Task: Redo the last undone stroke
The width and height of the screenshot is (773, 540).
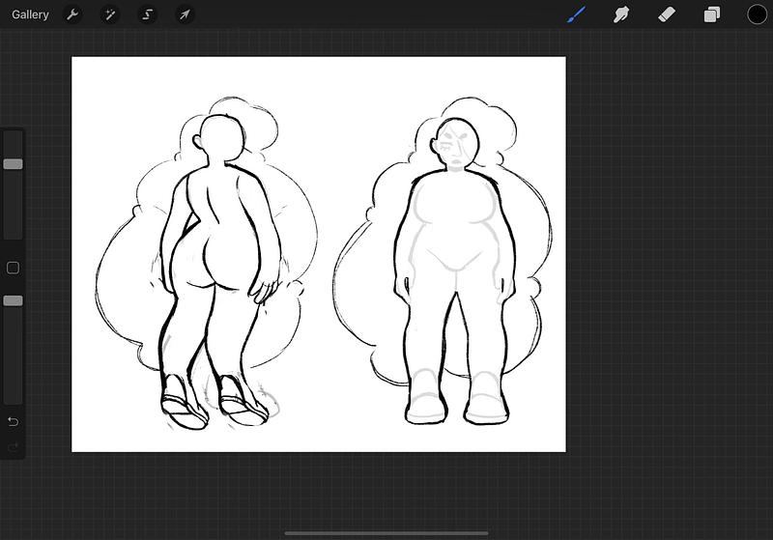Action: (x=13, y=447)
